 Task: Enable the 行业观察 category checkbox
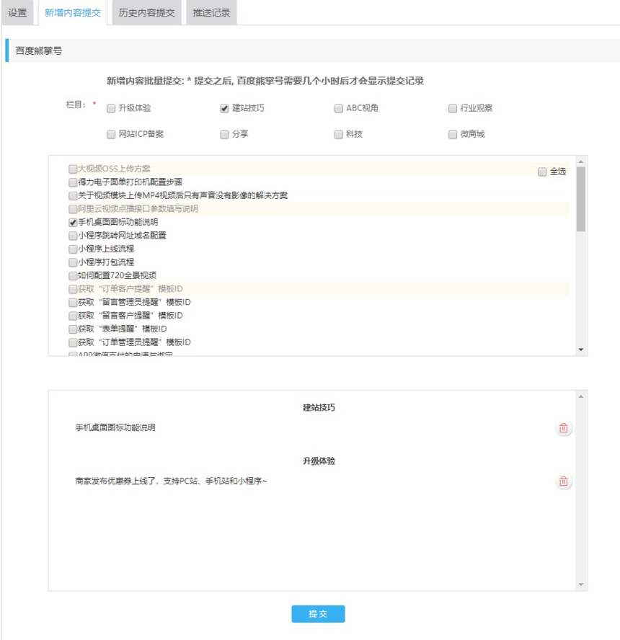452,108
